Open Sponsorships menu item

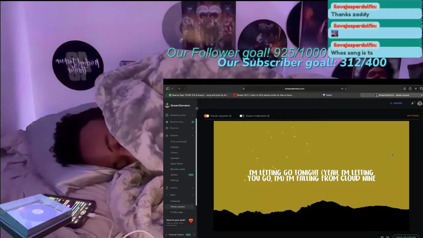176,122
